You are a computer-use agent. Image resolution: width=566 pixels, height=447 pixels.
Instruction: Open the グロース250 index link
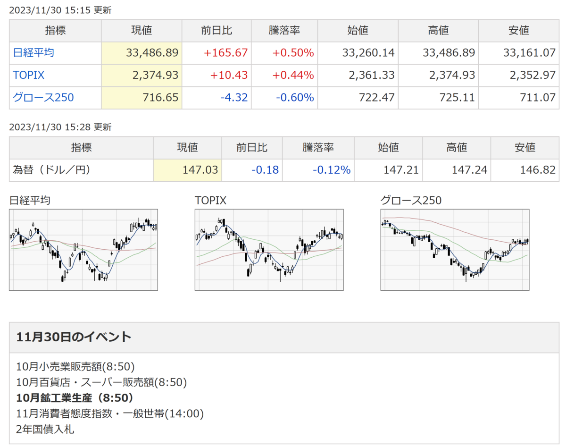coord(43,98)
